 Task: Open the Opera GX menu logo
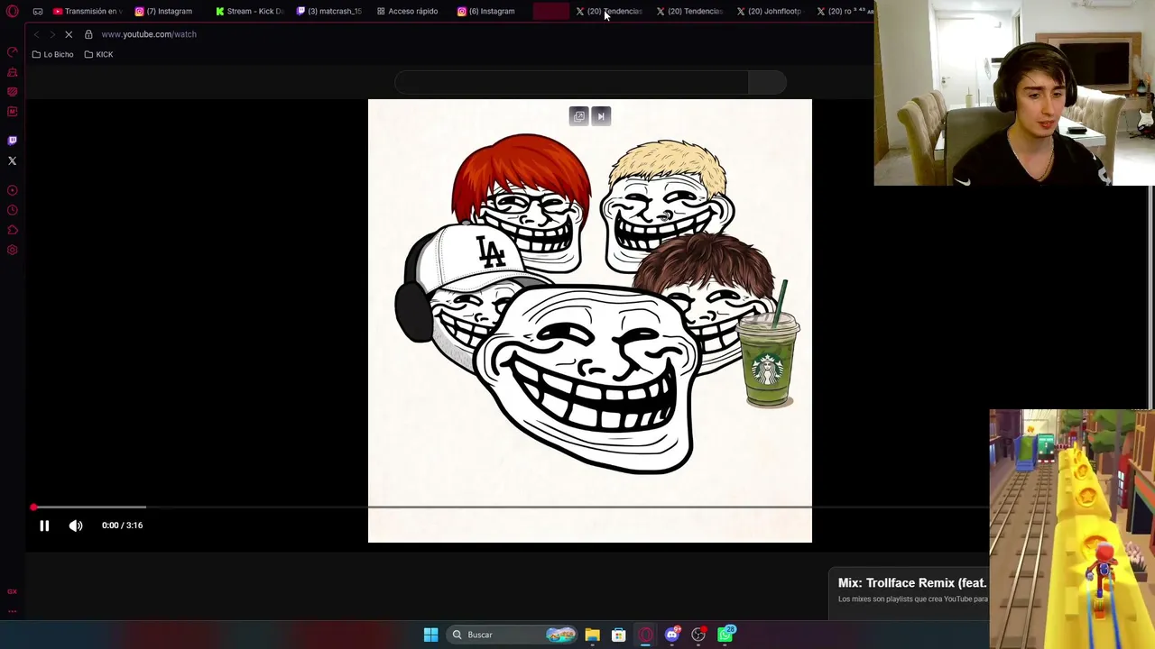pyautogui.click(x=13, y=11)
